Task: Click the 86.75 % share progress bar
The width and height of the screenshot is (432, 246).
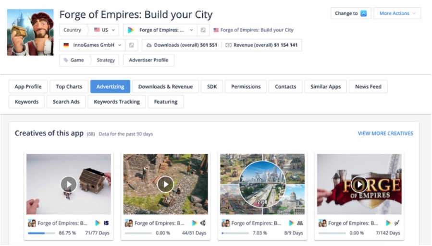Action: pos(41,233)
